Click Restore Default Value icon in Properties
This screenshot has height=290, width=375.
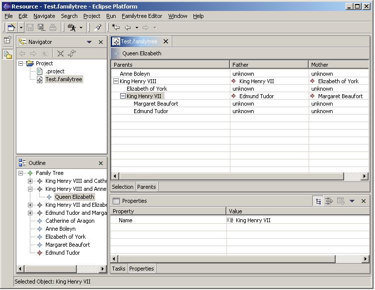pyautogui.click(x=341, y=201)
